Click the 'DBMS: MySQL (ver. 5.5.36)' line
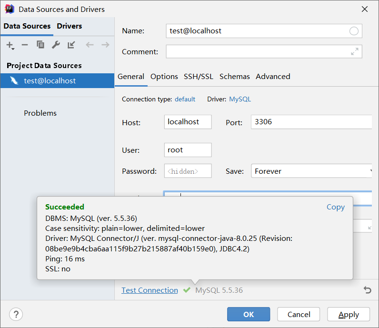Image resolution: width=379 pixels, height=328 pixels. tap(91, 219)
